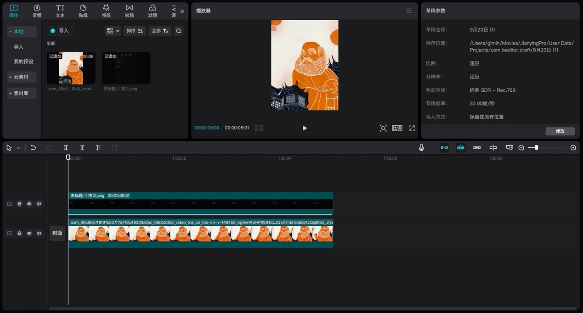
Task: Lock the main video track
Action: [x=19, y=233]
